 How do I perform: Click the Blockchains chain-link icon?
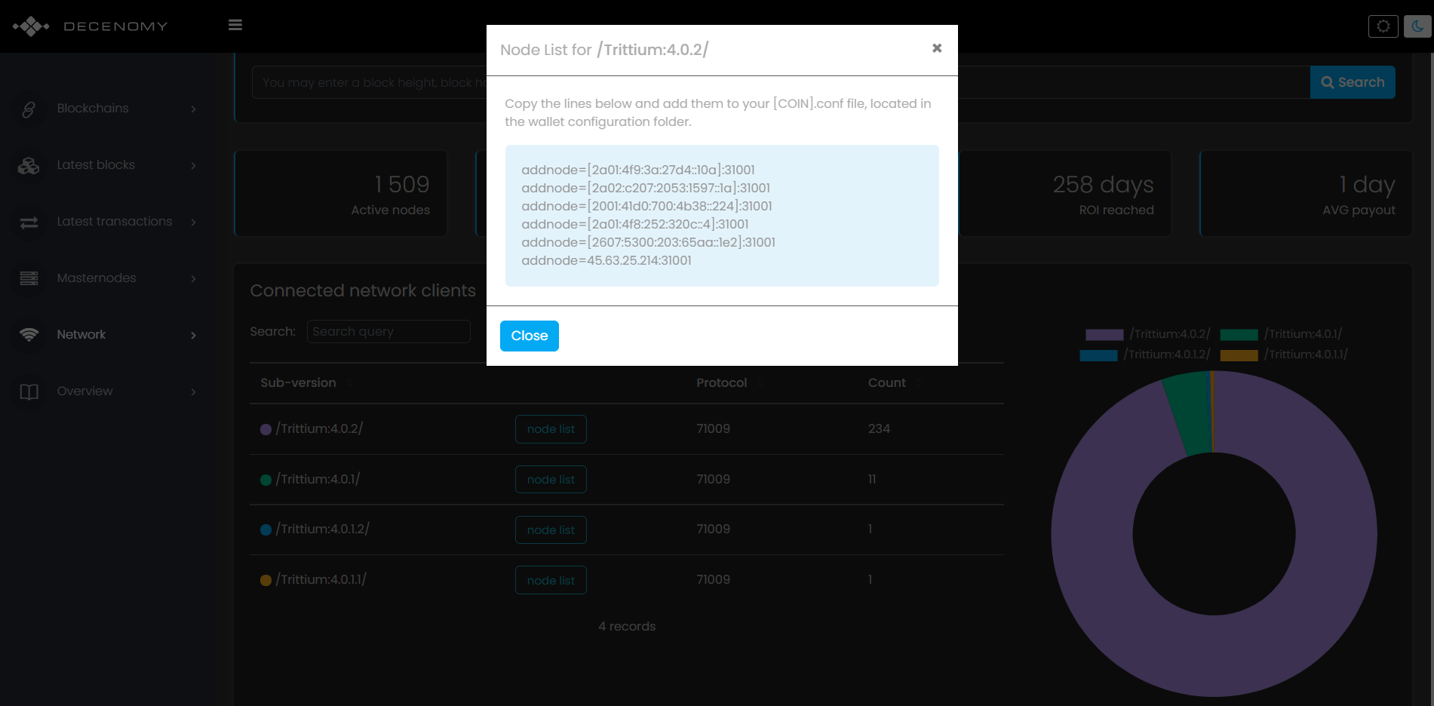pos(29,109)
